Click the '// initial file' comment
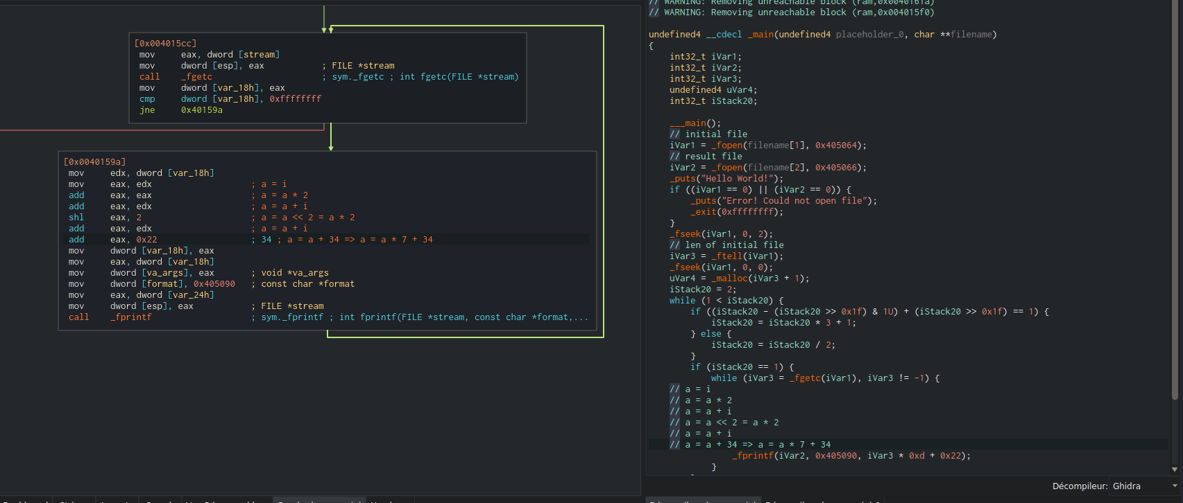1183x503 pixels. tap(708, 134)
